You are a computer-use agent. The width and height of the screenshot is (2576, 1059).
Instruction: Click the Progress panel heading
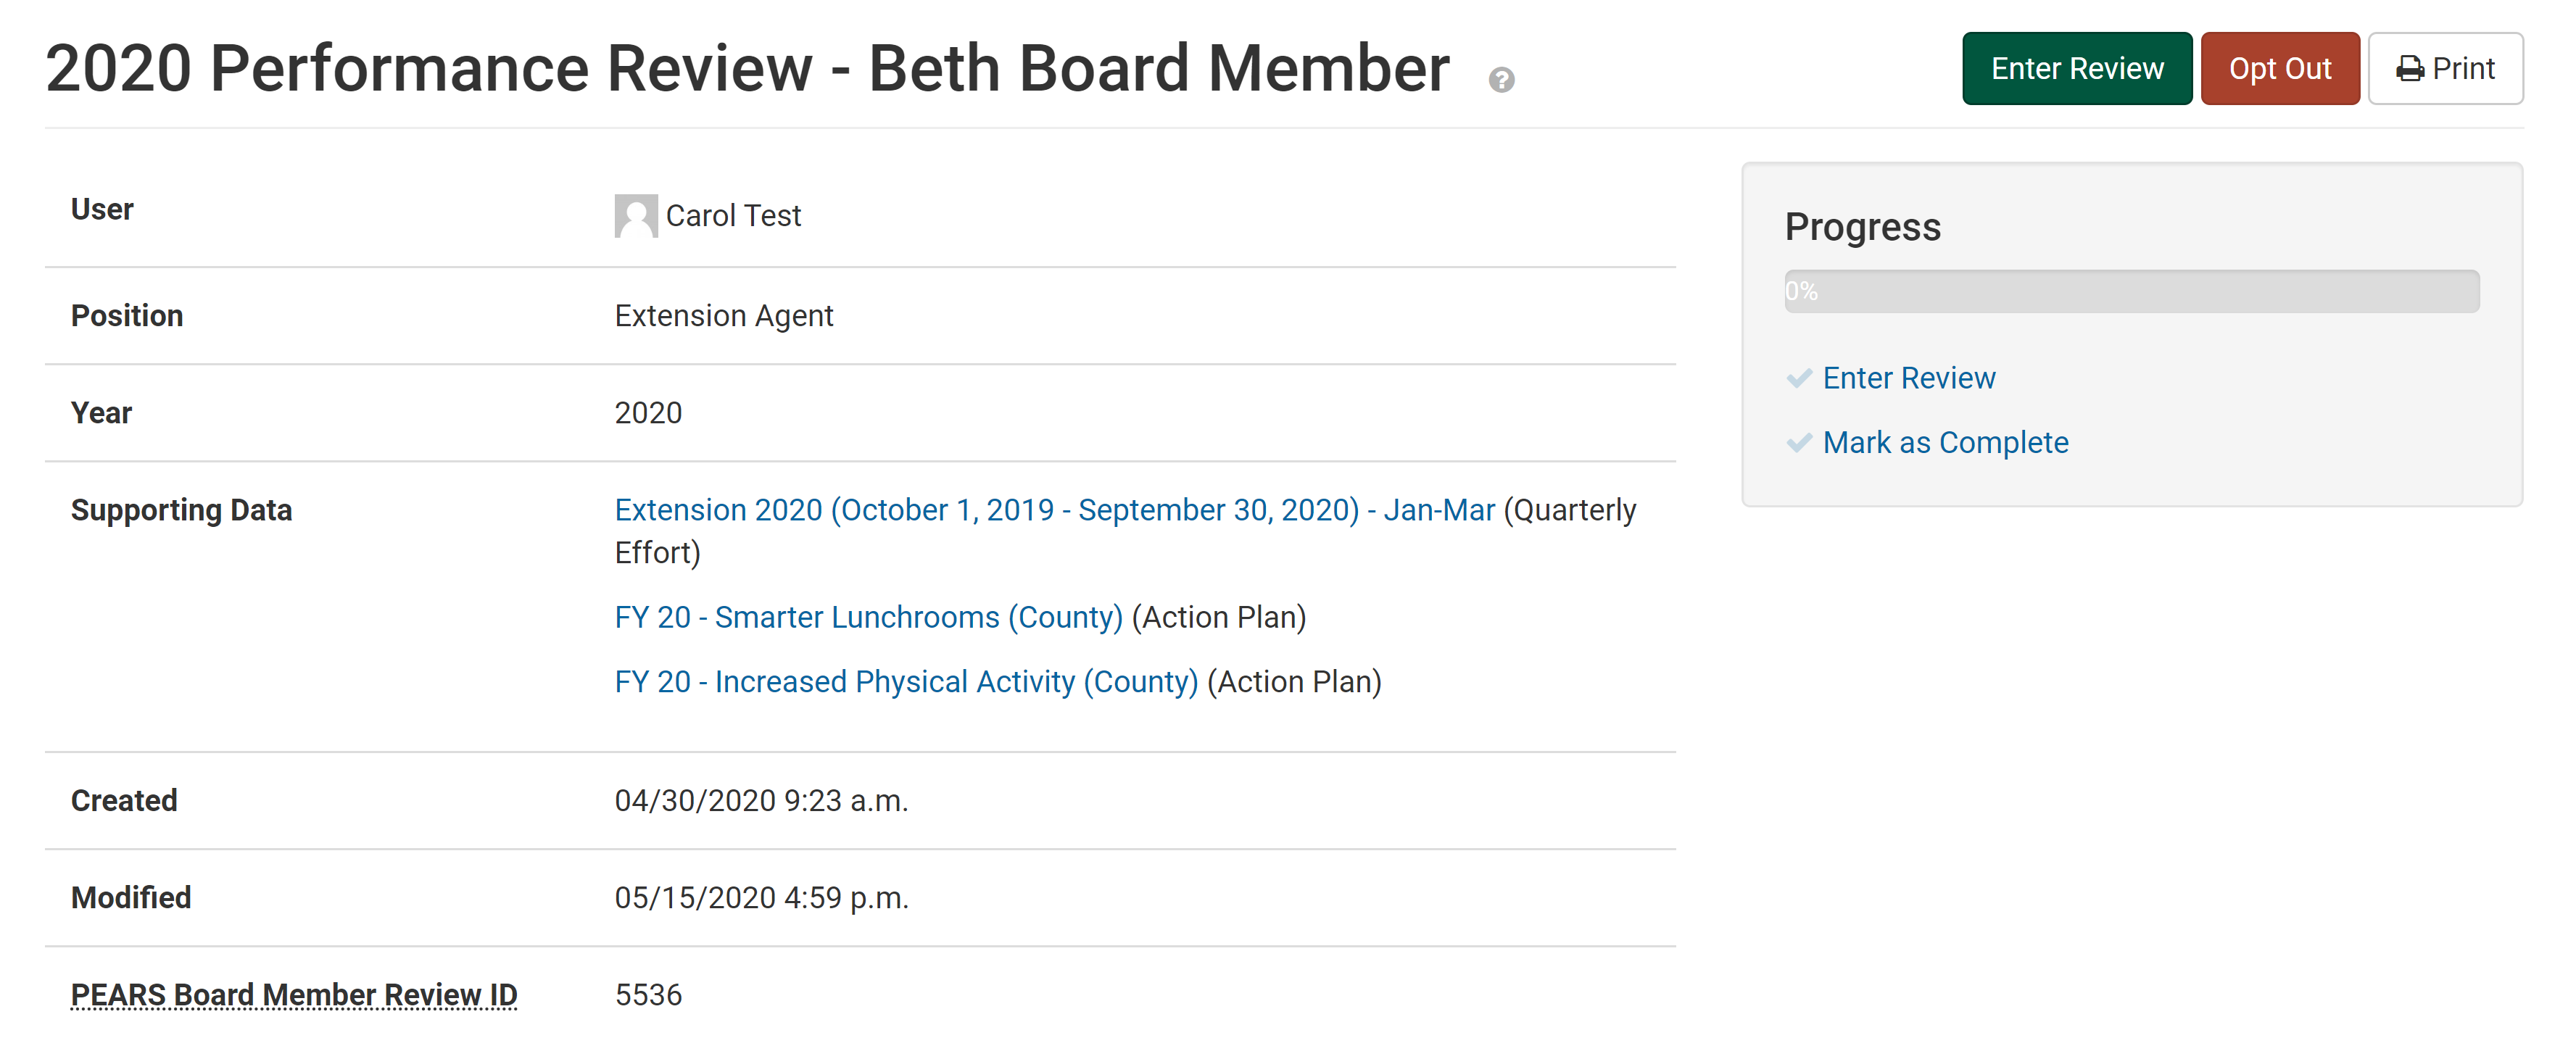point(1863,227)
